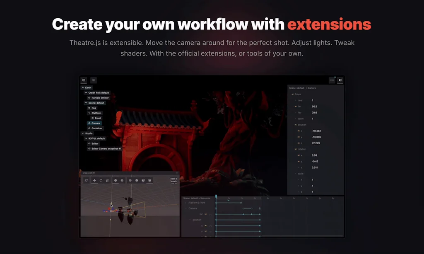The image size is (424, 254).
Task: Click the camera snapshot icon at top left
Action: [x=94, y=80]
